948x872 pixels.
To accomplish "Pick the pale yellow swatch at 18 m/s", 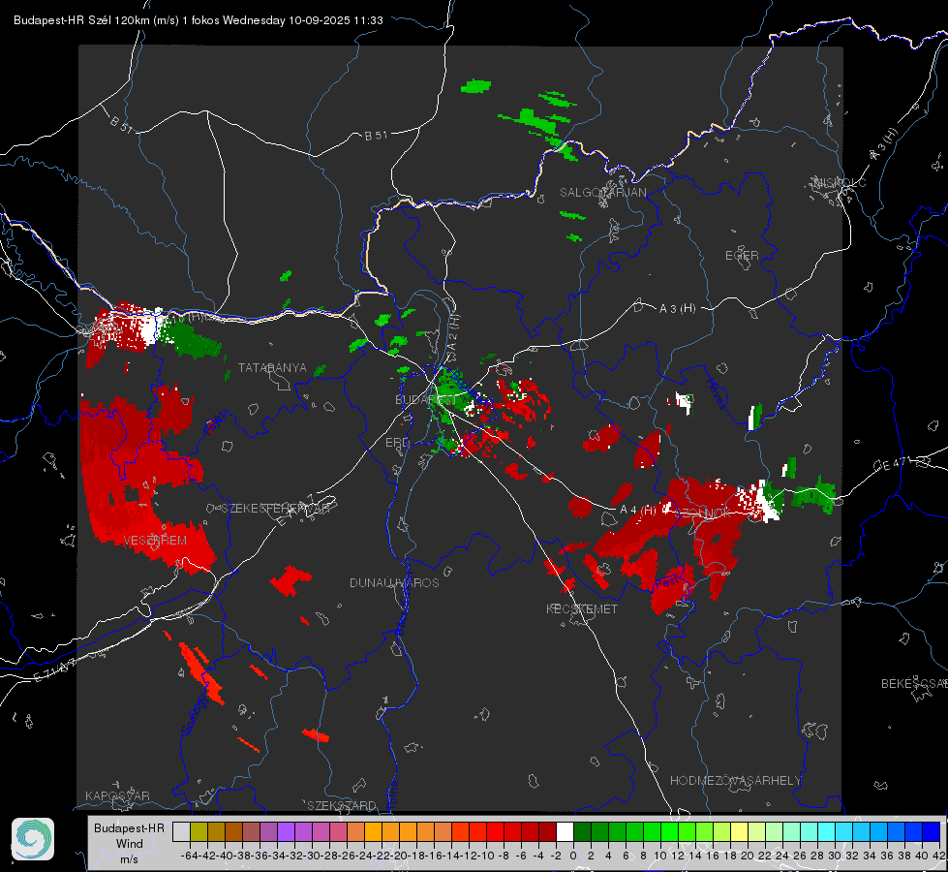I will pyautogui.click(x=739, y=831).
